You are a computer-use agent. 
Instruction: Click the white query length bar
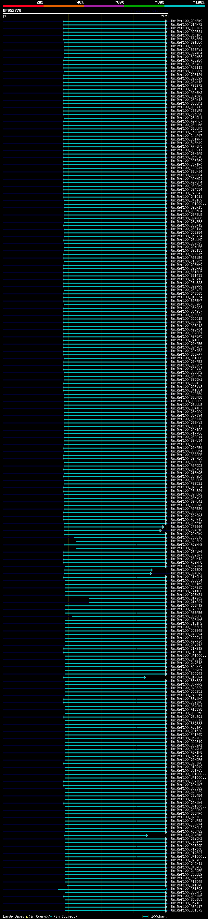(86, 13)
